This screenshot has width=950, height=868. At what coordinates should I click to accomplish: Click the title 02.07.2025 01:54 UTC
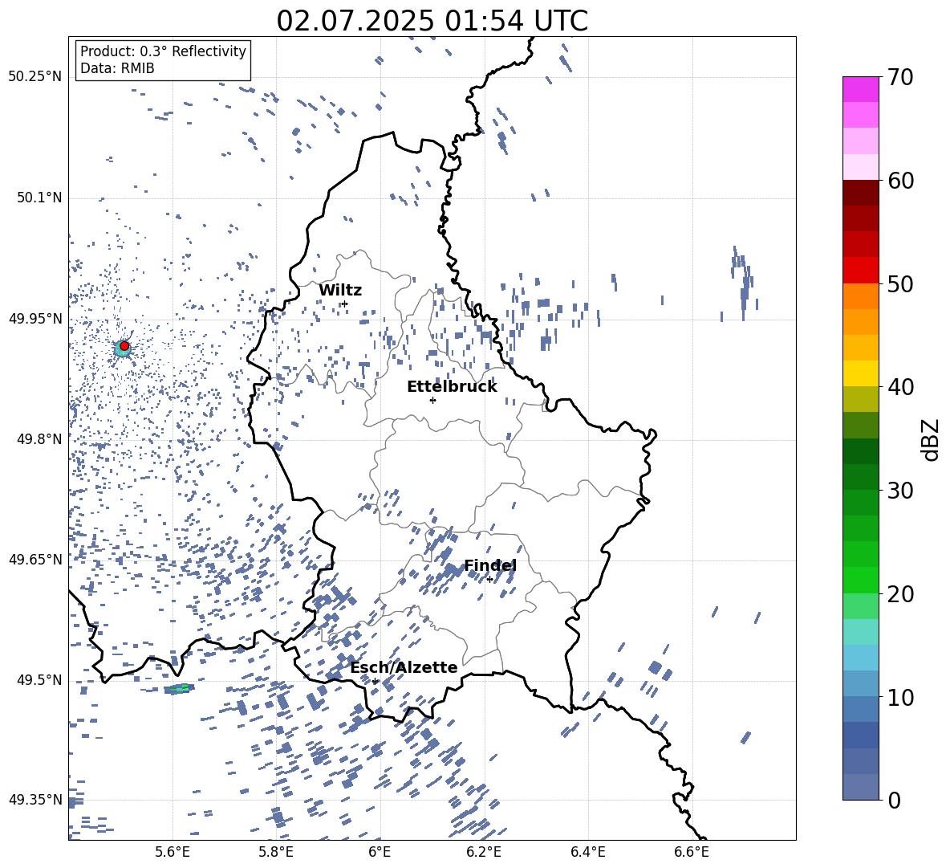[432, 21]
